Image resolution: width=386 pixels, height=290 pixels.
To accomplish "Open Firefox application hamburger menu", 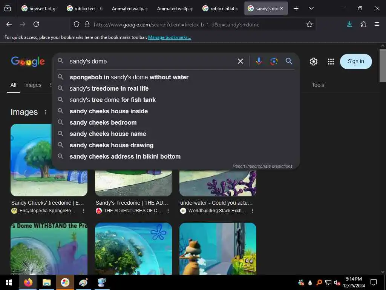I will [x=377, y=24].
